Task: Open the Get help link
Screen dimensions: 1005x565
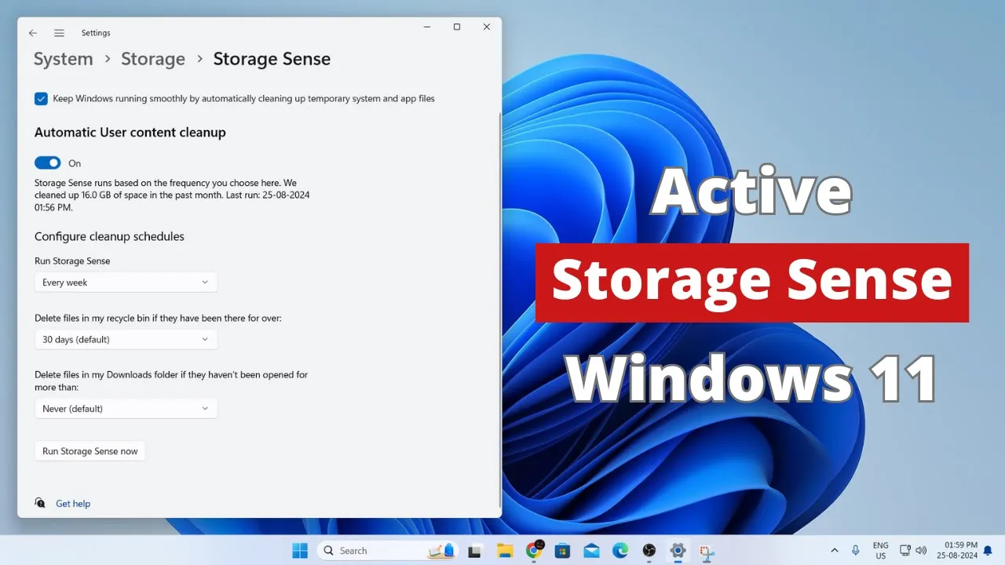Action: tap(73, 504)
